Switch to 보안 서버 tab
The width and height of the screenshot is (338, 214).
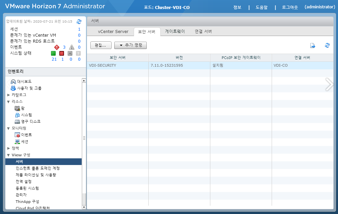pos(147,32)
